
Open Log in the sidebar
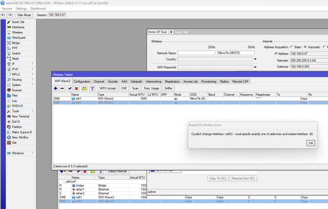click(14, 101)
